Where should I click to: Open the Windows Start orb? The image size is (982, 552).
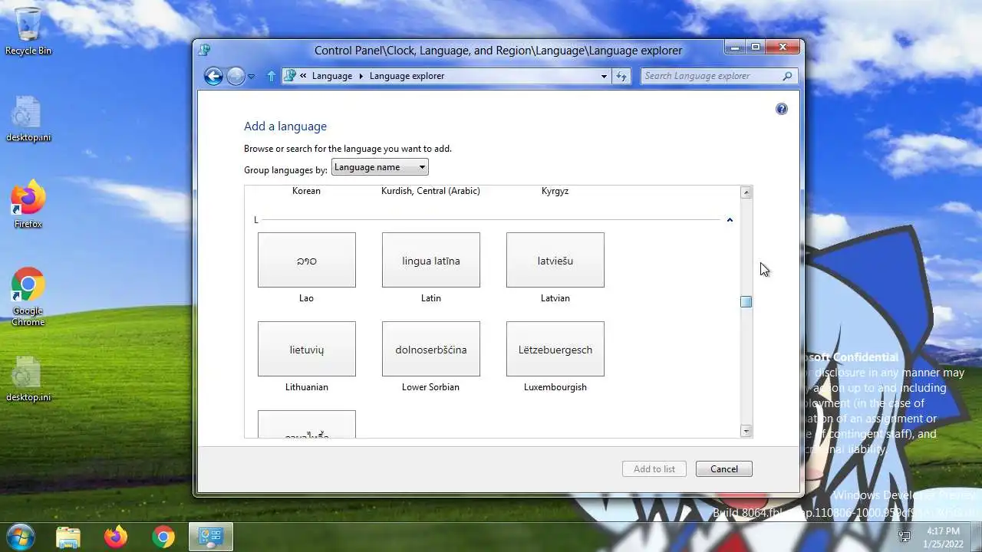click(21, 536)
